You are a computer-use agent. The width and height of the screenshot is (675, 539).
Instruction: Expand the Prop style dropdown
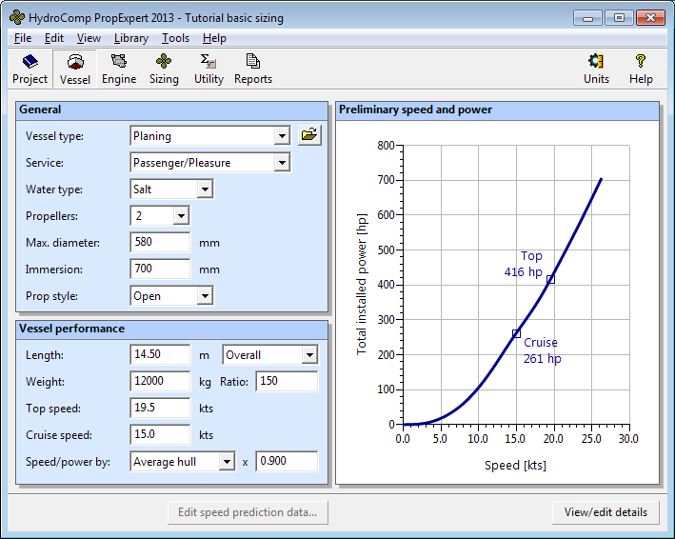205,296
